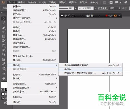Image resolution: width=130 pixels, height=109 pixels.
Task: Choose 从模板新建(T)...
Action: (33, 10)
